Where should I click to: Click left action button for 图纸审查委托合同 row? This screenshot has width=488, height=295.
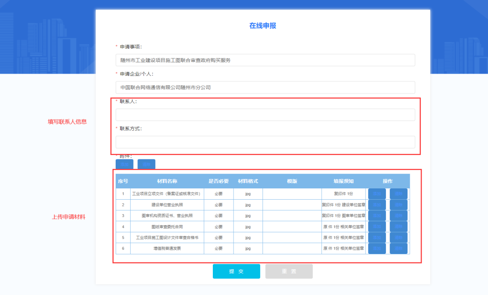point(377,226)
